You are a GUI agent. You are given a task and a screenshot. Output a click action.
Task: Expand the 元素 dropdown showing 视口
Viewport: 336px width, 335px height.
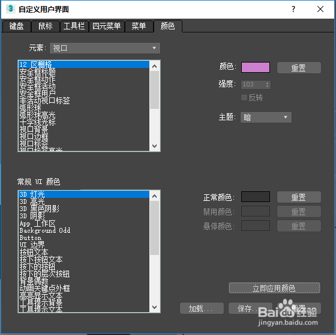(x=105, y=48)
